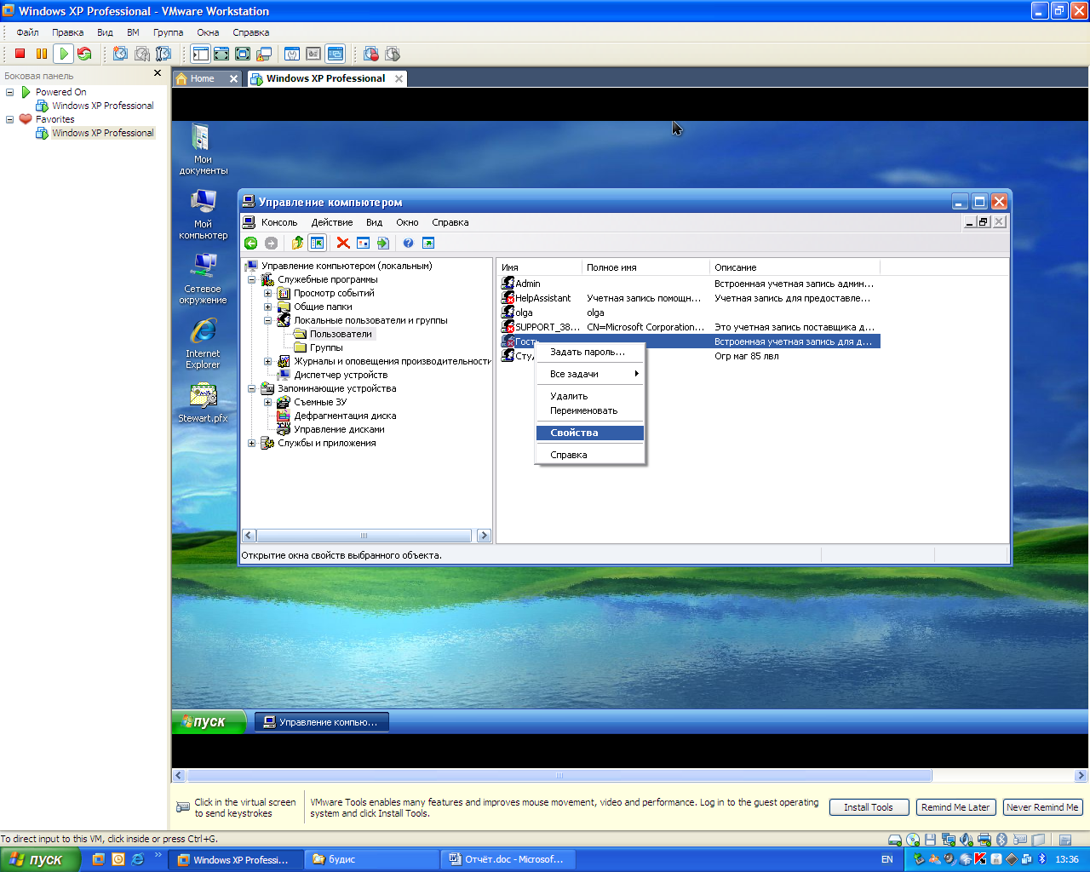This screenshot has width=1090, height=872.
Task: Click the Revert to Snapshot icon
Action: (142, 54)
